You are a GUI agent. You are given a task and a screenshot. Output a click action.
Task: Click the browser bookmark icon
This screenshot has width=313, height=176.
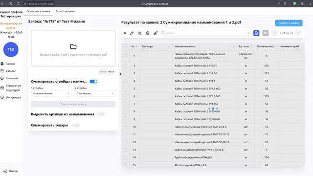pyautogui.click(x=285, y=3)
